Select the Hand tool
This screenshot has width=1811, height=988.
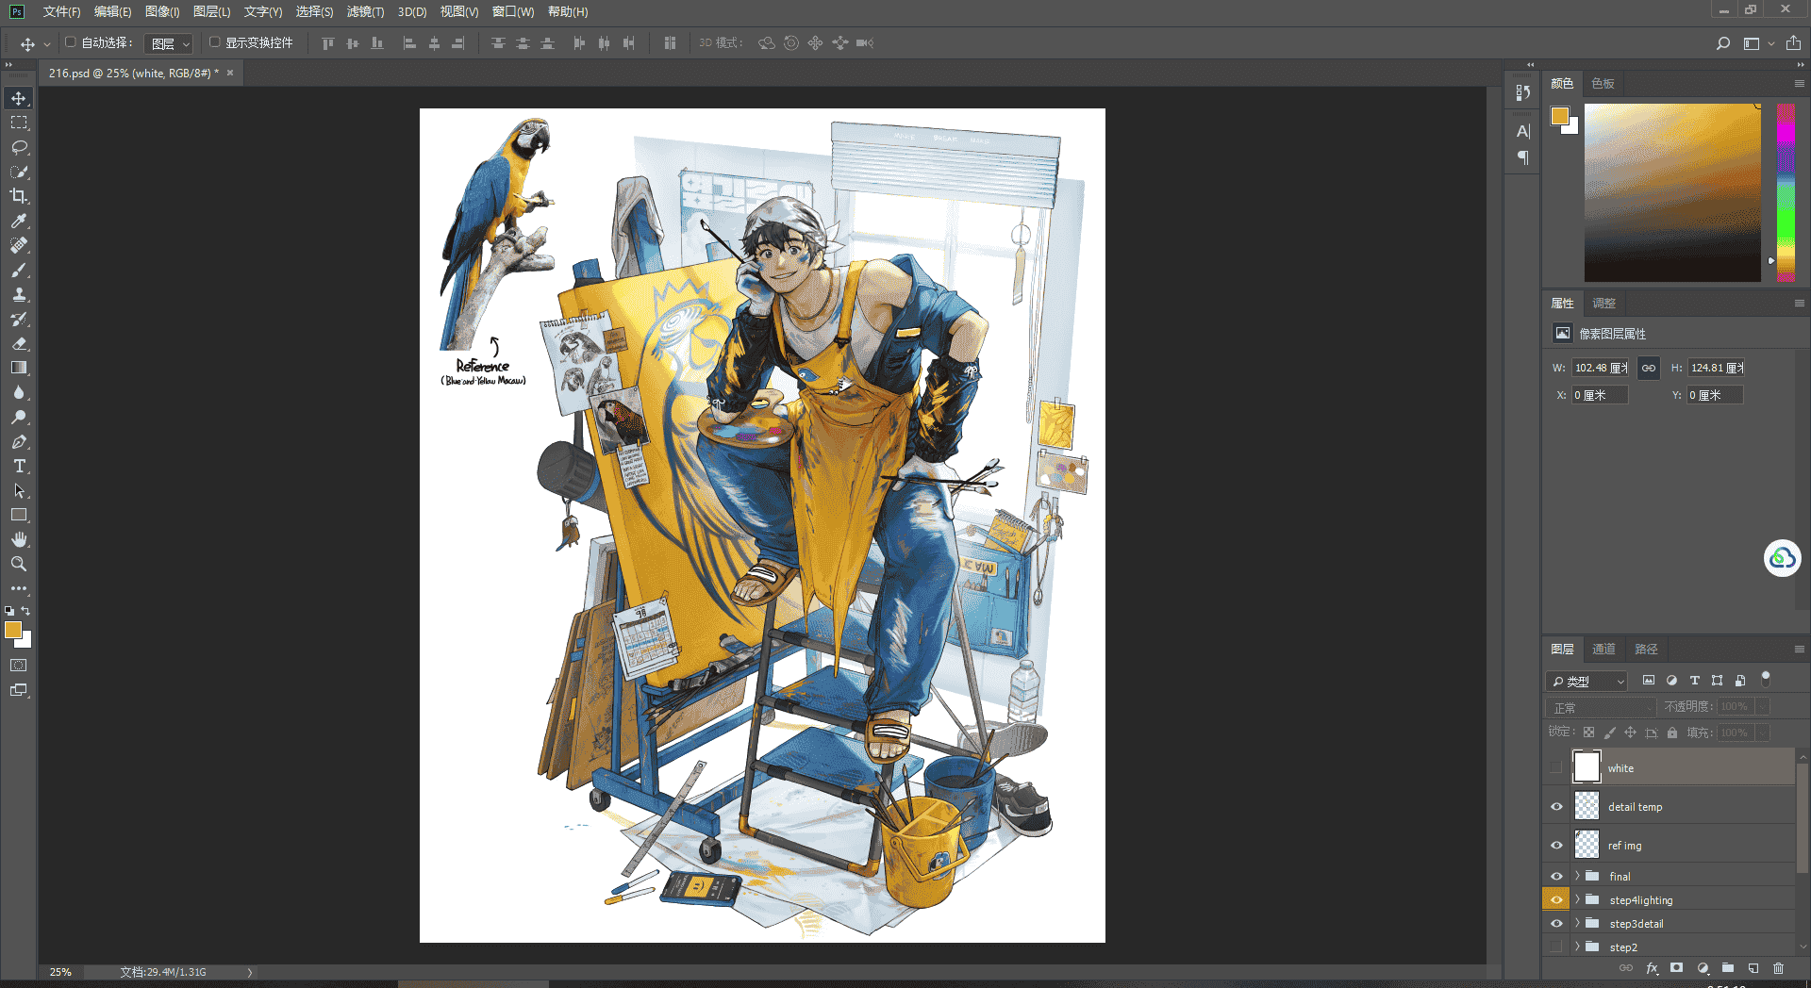19,539
